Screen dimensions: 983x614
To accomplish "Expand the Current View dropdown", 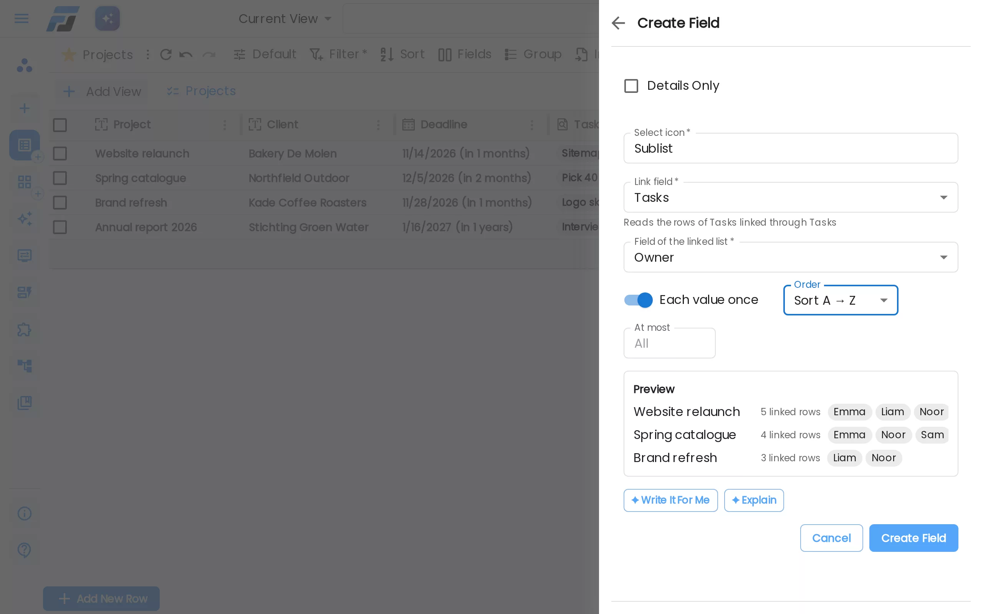I will pyautogui.click(x=285, y=19).
